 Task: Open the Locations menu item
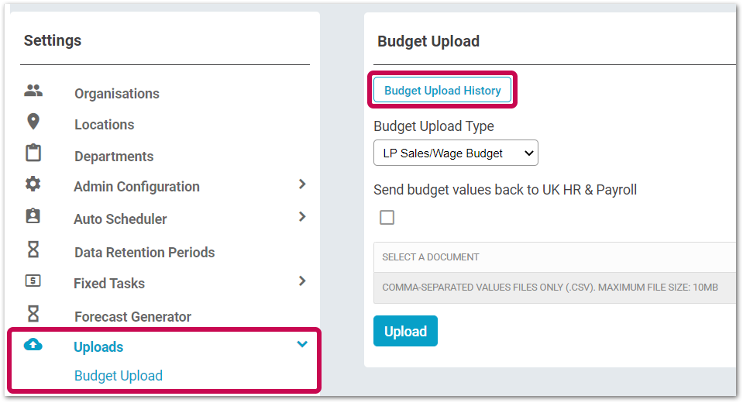105,125
